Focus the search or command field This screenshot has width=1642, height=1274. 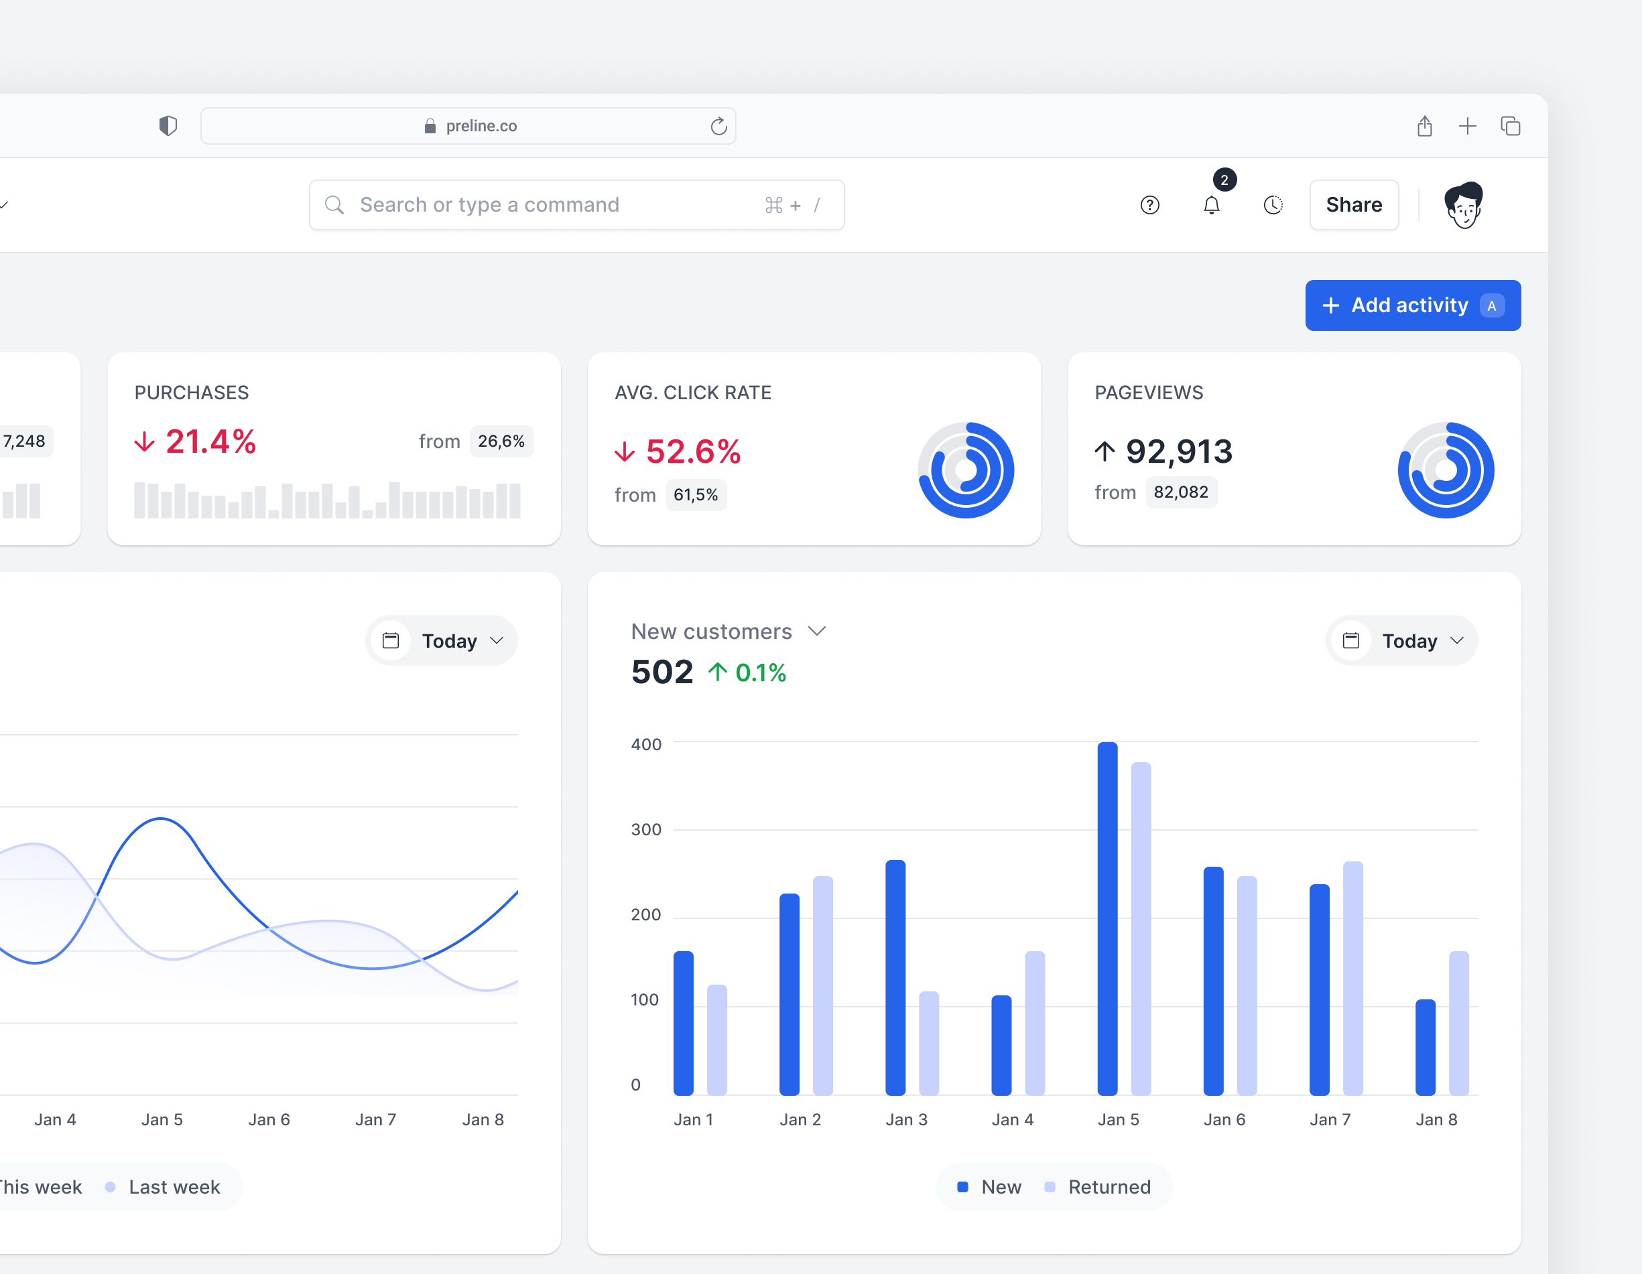(x=576, y=204)
